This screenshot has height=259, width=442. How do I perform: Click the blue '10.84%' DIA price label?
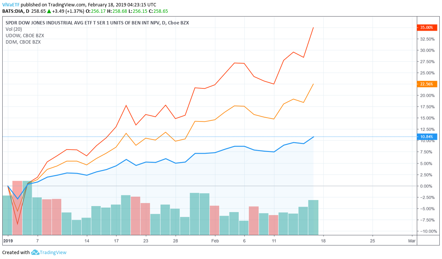click(427, 137)
